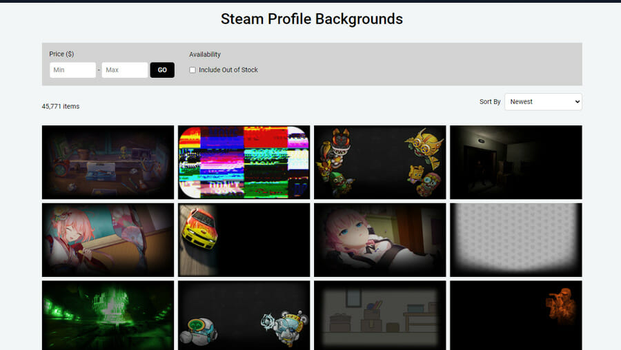Open the colorful glitch background thumbnail
The image size is (621, 350).
click(x=244, y=162)
